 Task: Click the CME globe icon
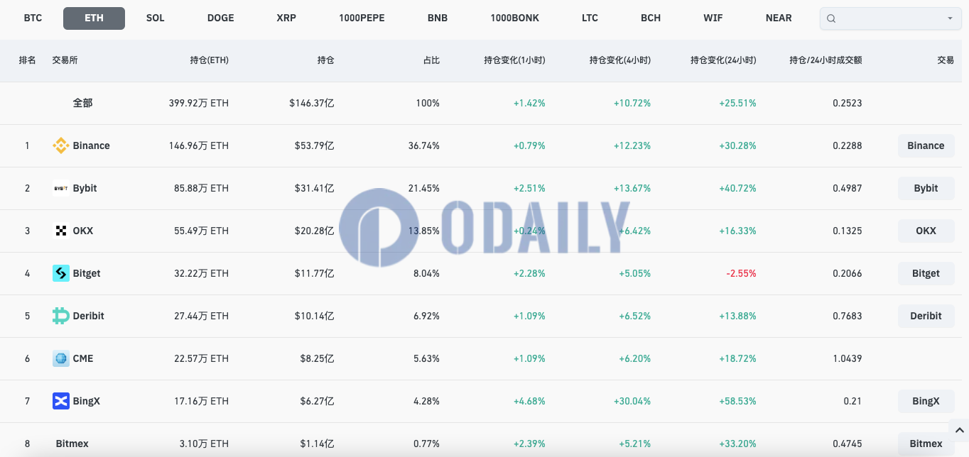[61, 358]
